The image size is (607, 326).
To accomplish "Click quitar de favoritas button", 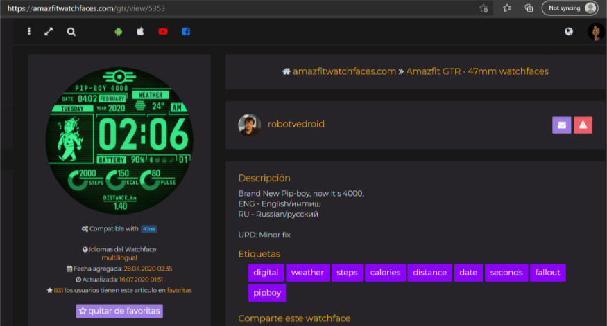I will pos(119,311).
